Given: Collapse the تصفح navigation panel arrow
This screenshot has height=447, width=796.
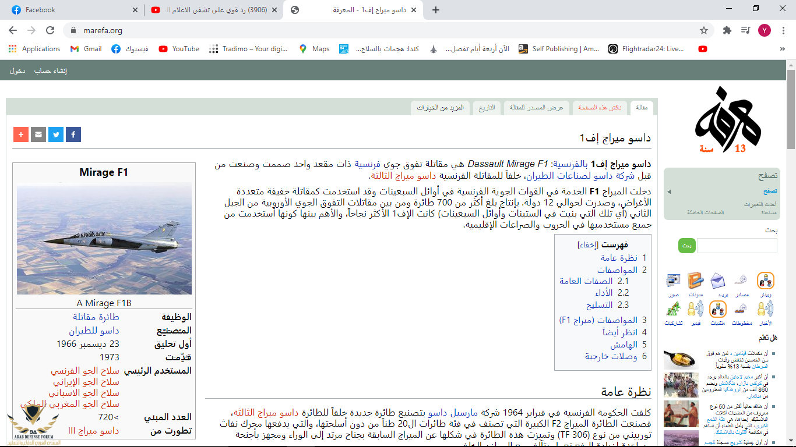Looking at the screenshot, I should pyautogui.click(x=669, y=191).
